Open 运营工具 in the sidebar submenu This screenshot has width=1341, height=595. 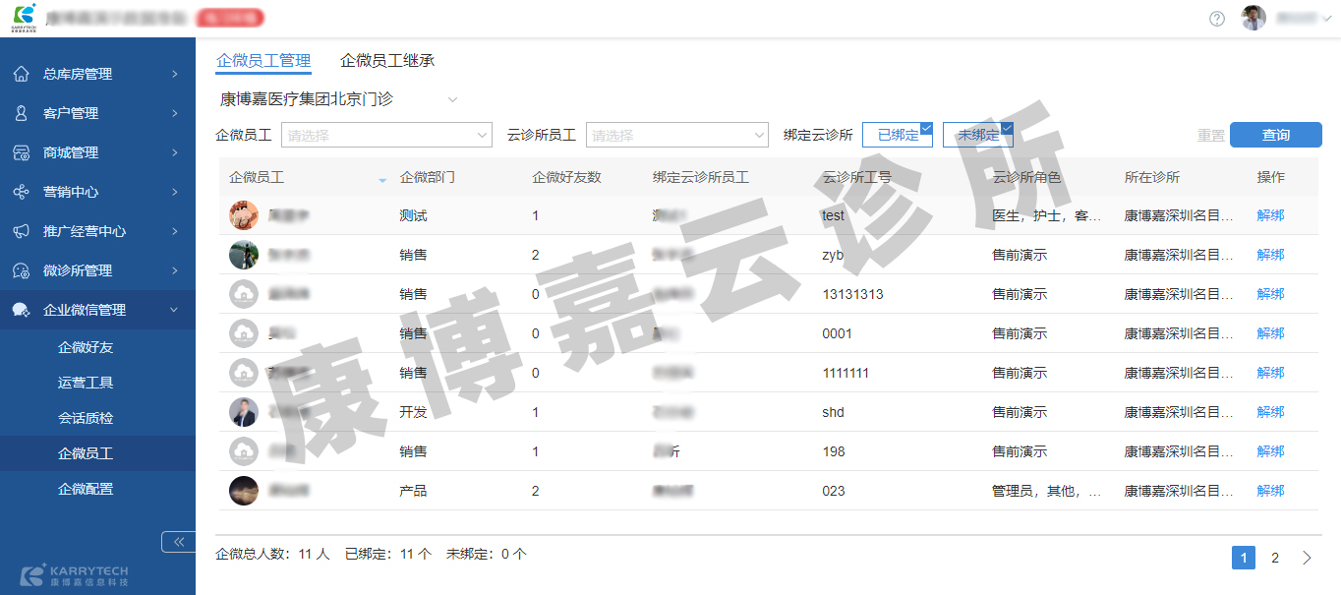(x=86, y=383)
